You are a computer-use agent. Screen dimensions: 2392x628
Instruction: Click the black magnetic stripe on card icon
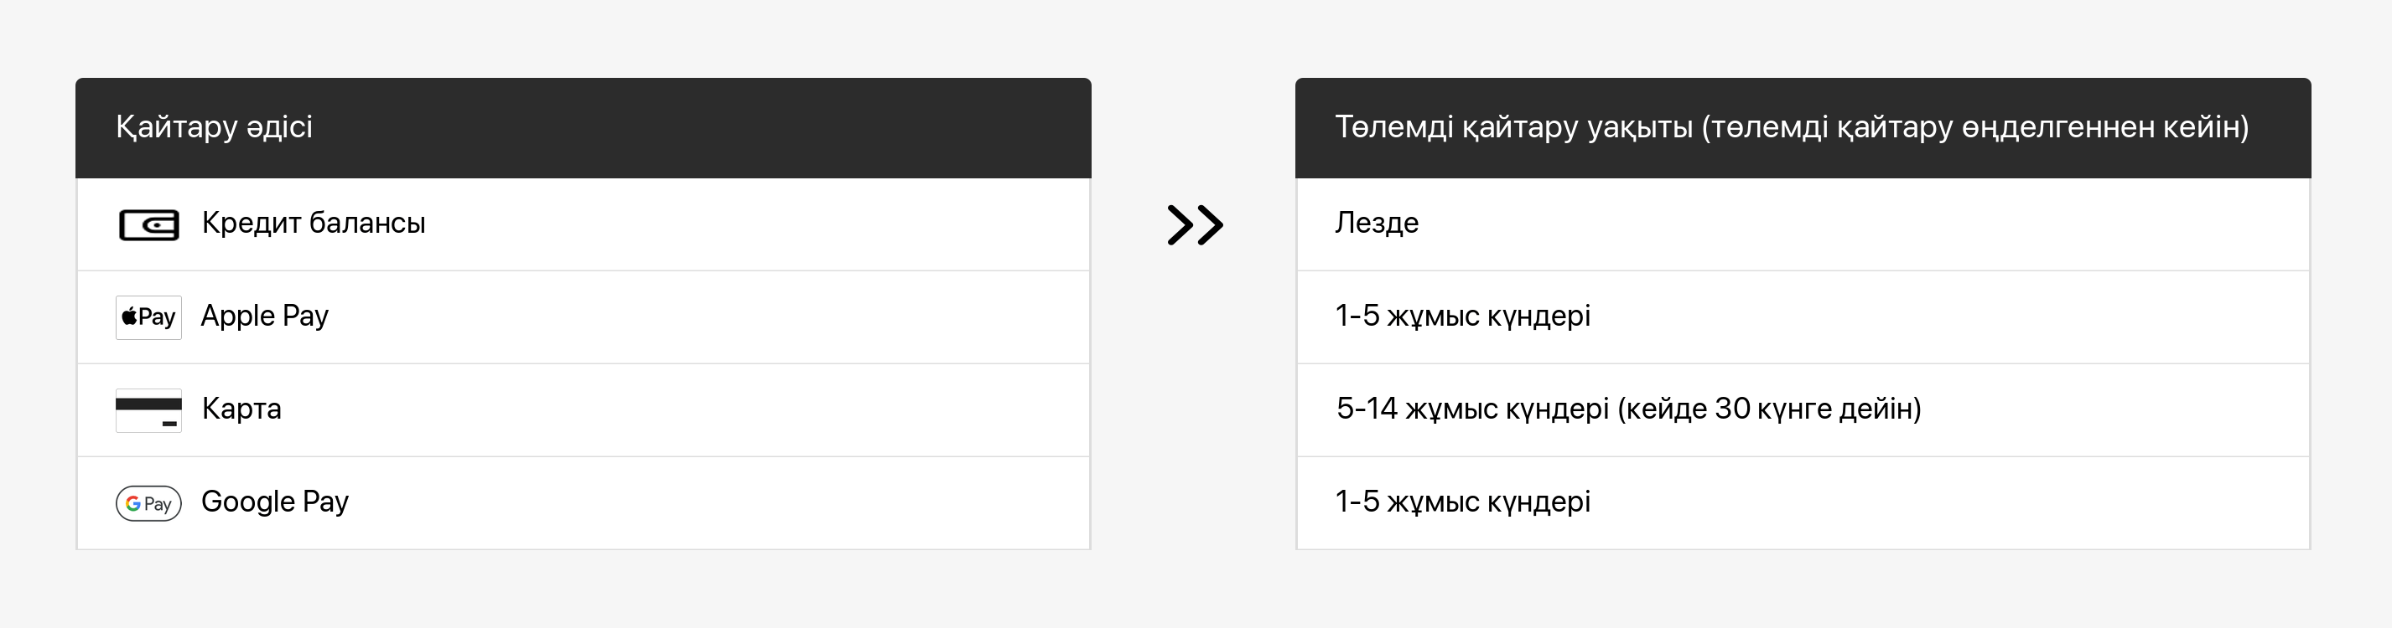148,404
